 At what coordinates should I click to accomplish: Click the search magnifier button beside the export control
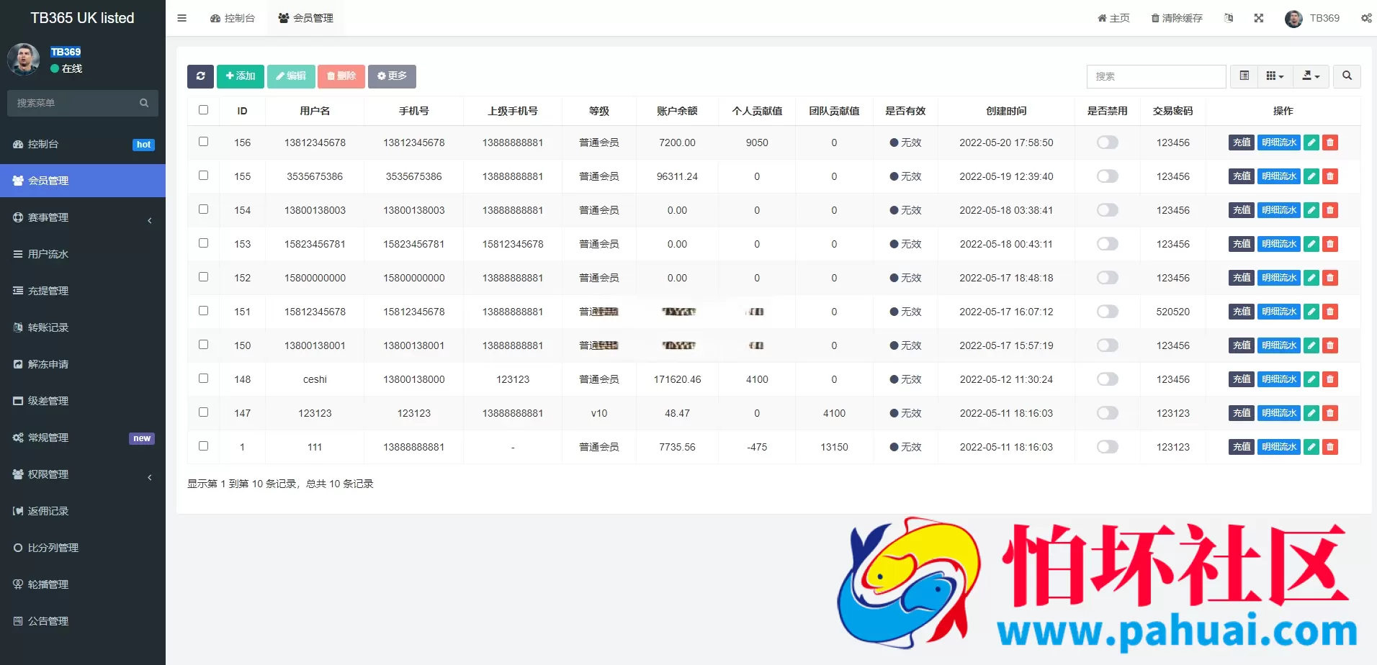[x=1347, y=76]
